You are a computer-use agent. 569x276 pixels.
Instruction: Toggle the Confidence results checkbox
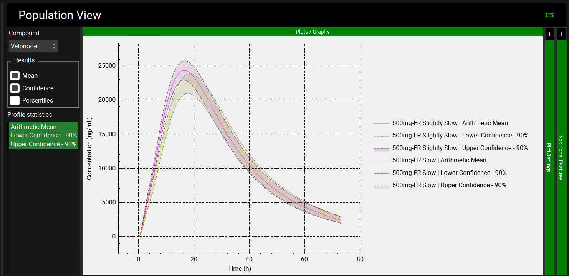[15, 88]
